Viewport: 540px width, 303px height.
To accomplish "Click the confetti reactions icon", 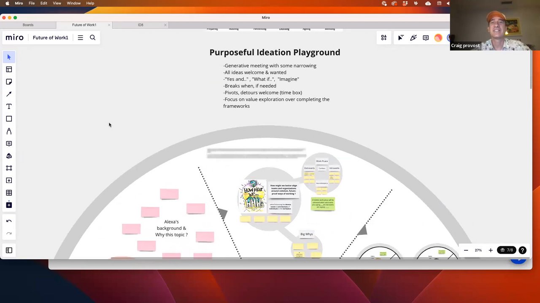I will [413, 38].
